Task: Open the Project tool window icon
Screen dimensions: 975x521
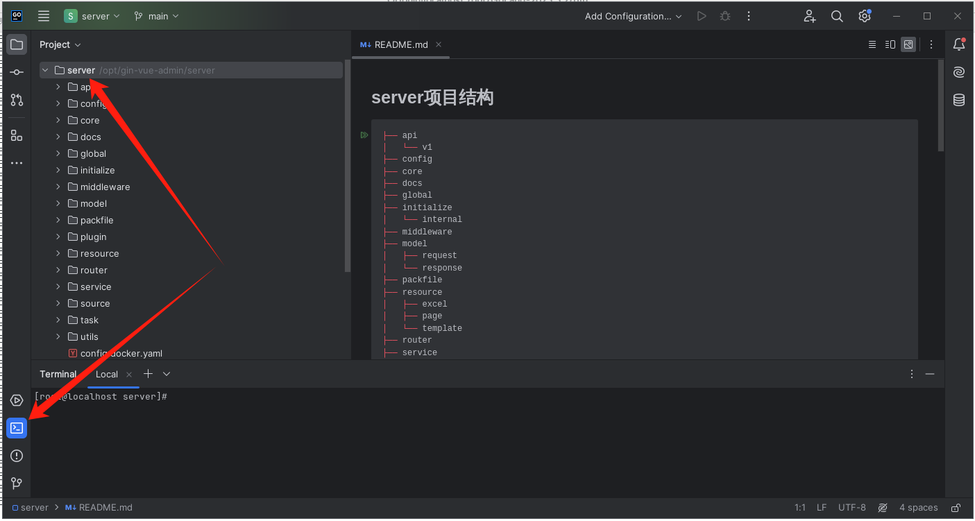Action: (x=17, y=44)
